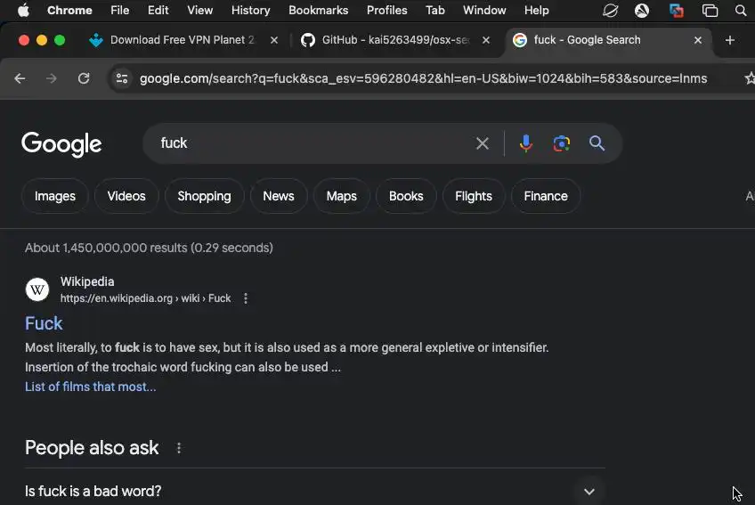Viewport: 755px width, 505px height.
Task: Close the Google Search tab
Action: point(698,40)
